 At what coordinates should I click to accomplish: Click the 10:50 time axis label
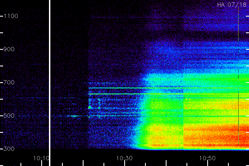(207, 158)
